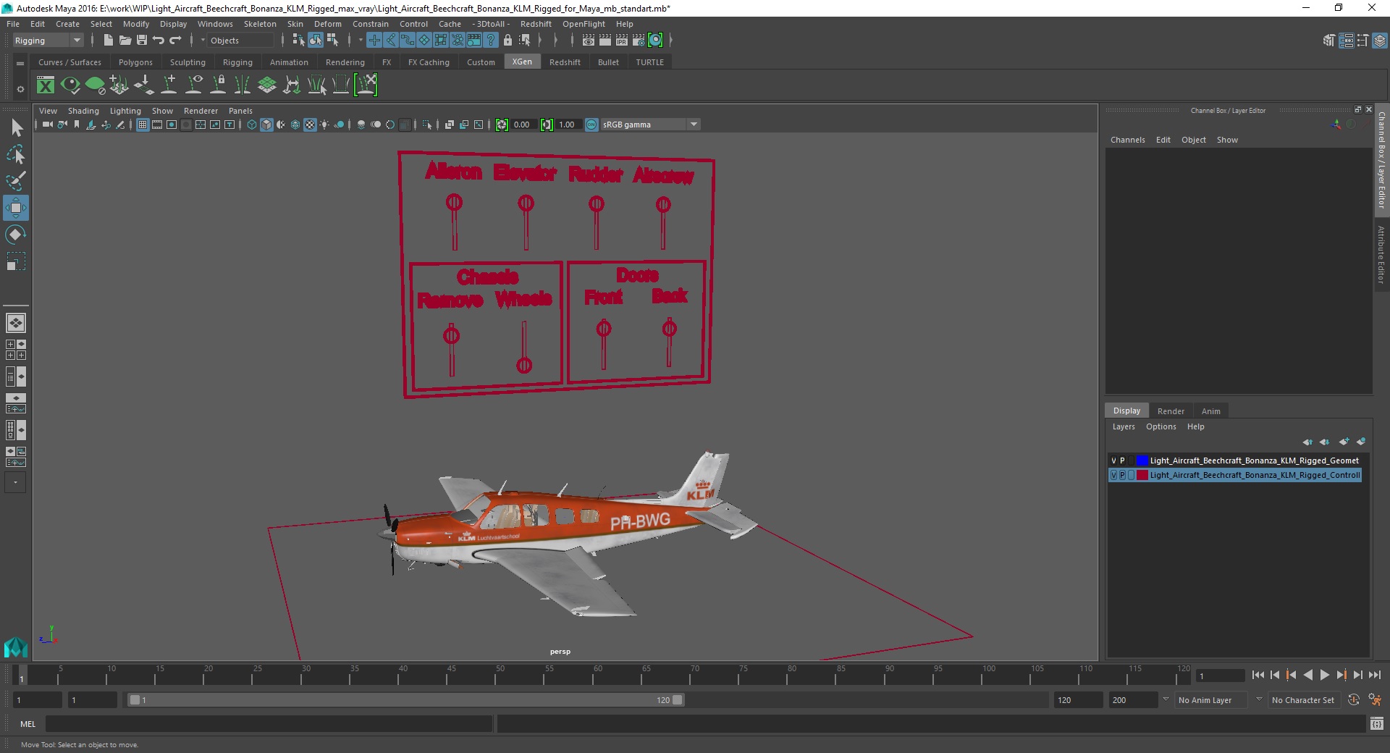The width and height of the screenshot is (1390, 753).
Task: Play animation forward on timeline
Action: [1324, 675]
